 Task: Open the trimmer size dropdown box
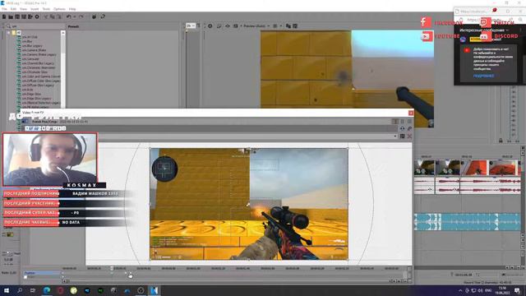pyautogui.click(x=191, y=25)
